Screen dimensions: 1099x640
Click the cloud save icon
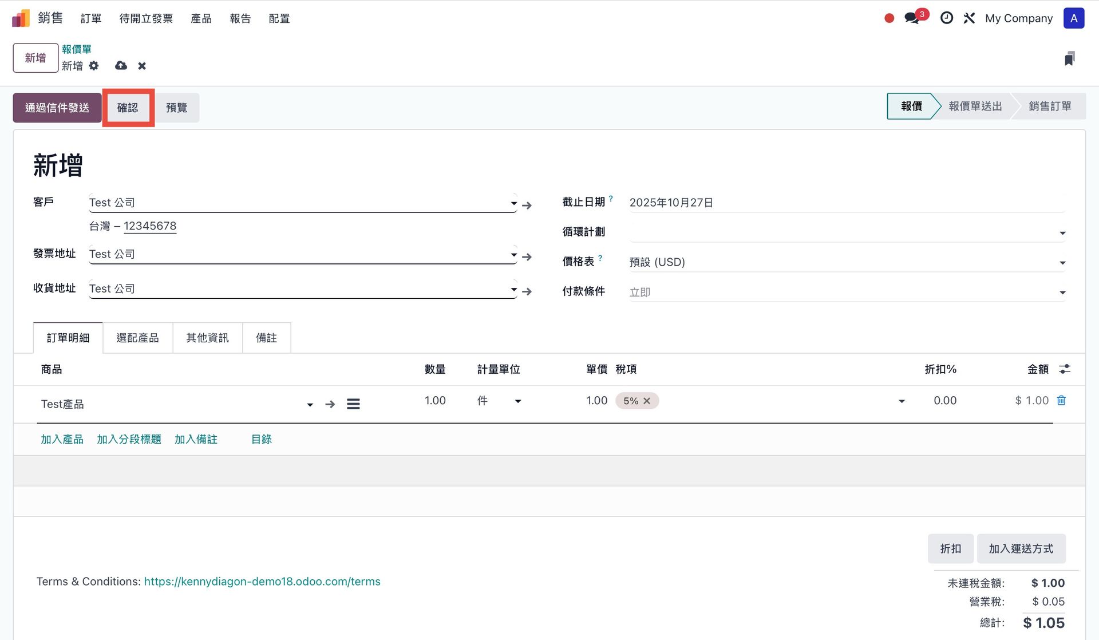tap(121, 66)
